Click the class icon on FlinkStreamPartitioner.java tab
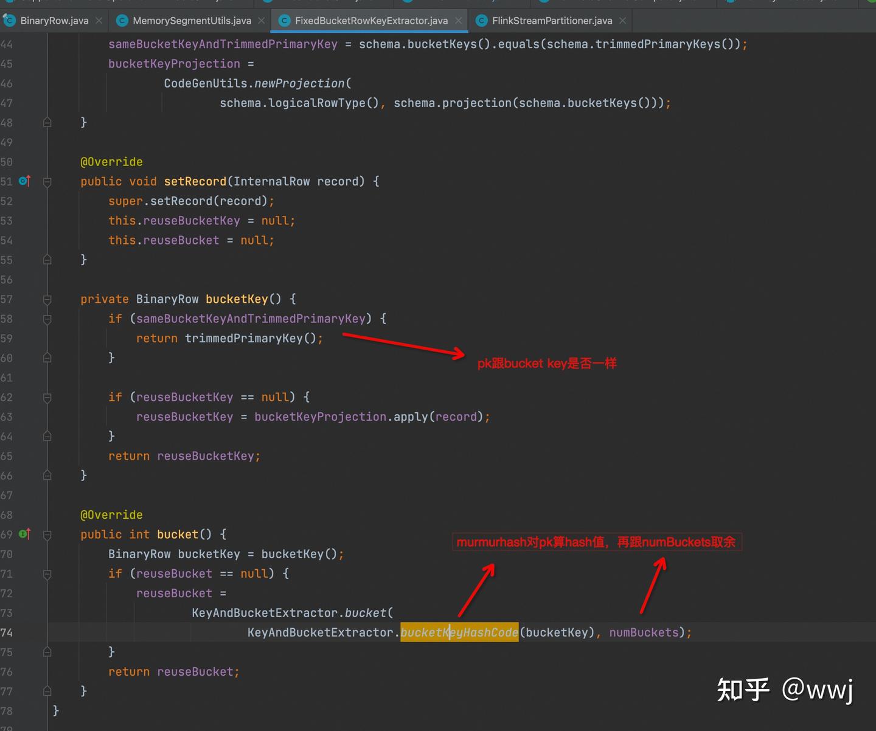This screenshot has width=876, height=731. [481, 20]
